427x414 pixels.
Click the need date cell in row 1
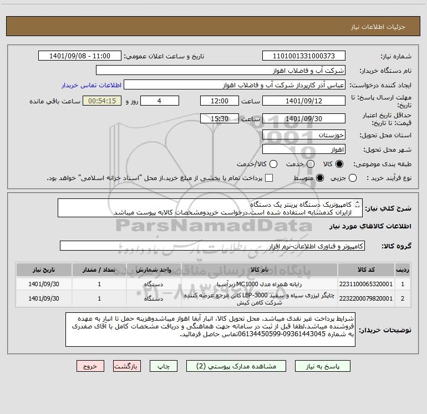(44, 284)
